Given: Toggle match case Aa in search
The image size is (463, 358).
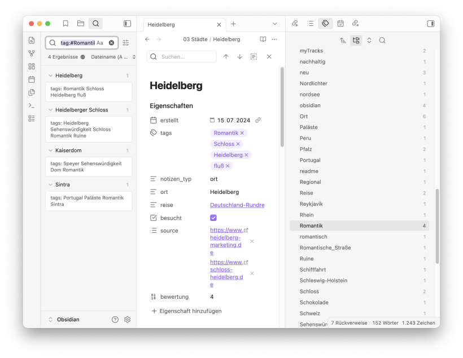Looking at the screenshot, I should 100,43.
